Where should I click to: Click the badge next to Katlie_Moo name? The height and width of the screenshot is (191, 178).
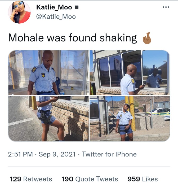coord(77,8)
